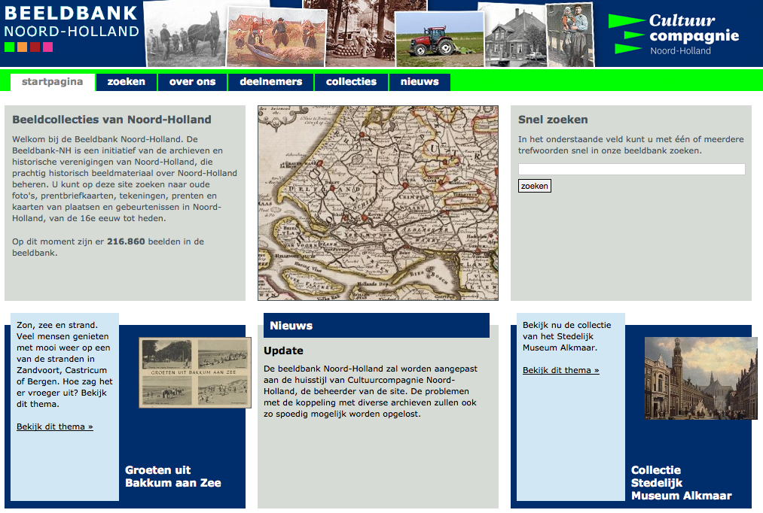Click the green square under the logo
The height and width of the screenshot is (513, 763).
pyautogui.click(x=9, y=47)
